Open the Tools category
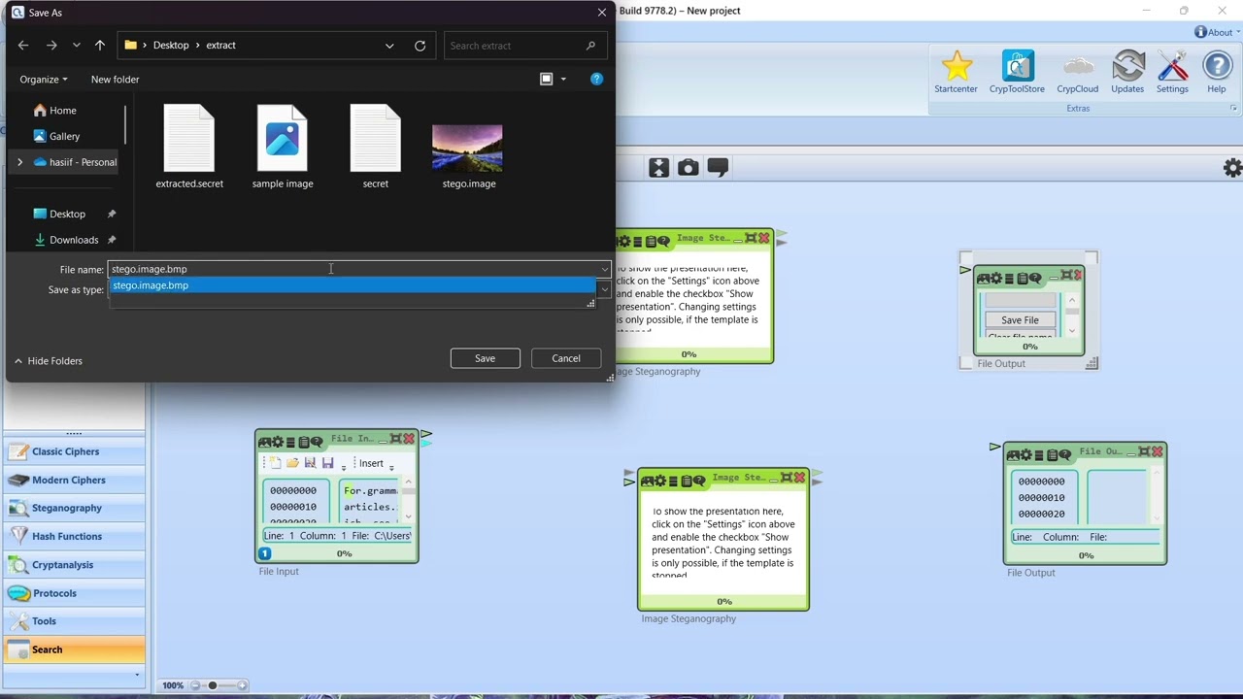1243x699 pixels. pos(75,621)
